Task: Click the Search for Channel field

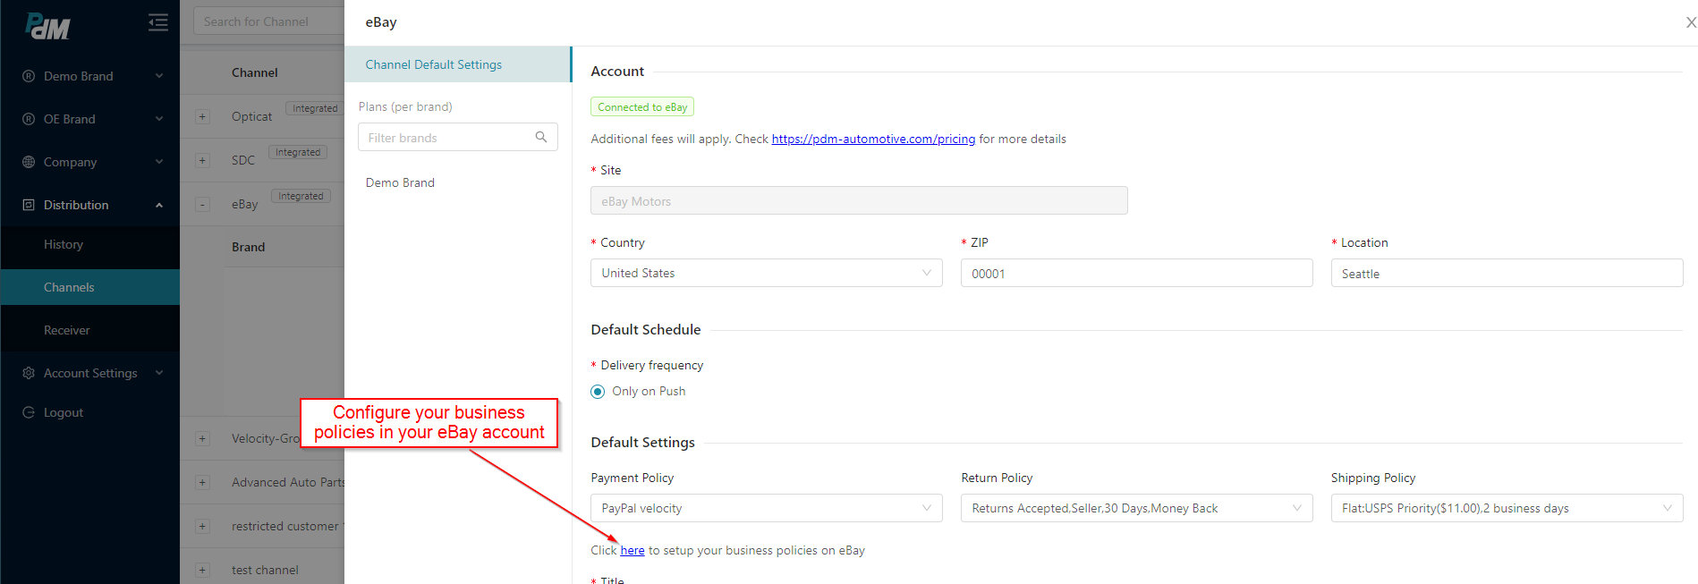Action: pos(269,21)
